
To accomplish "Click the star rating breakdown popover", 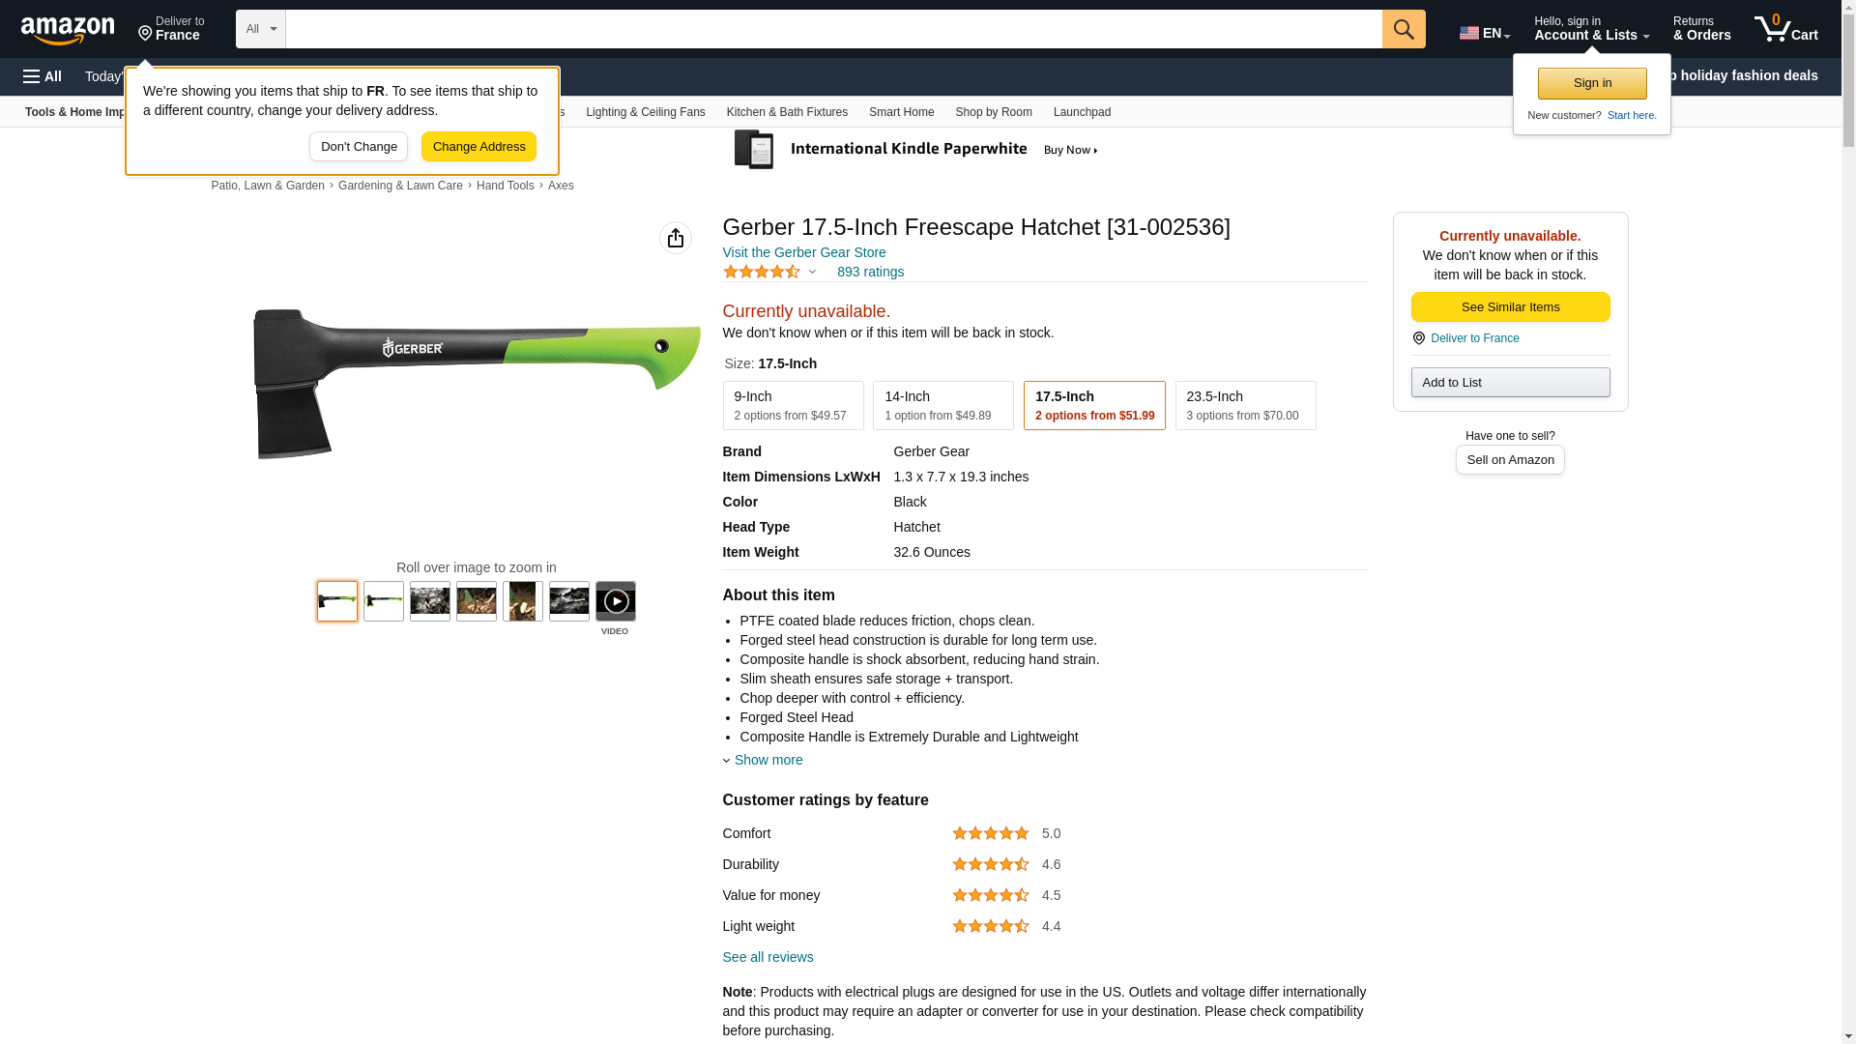I will pos(770,272).
